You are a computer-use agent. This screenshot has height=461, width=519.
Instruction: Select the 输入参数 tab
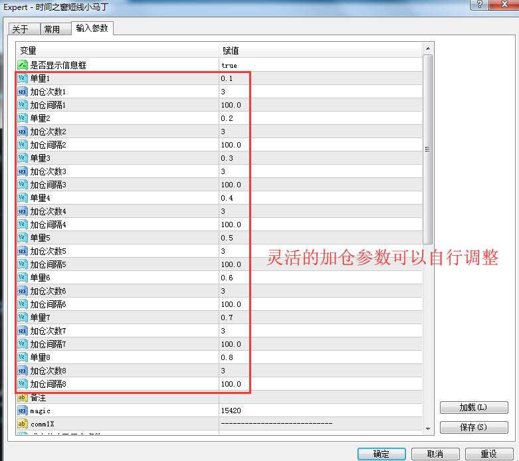tap(92, 28)
